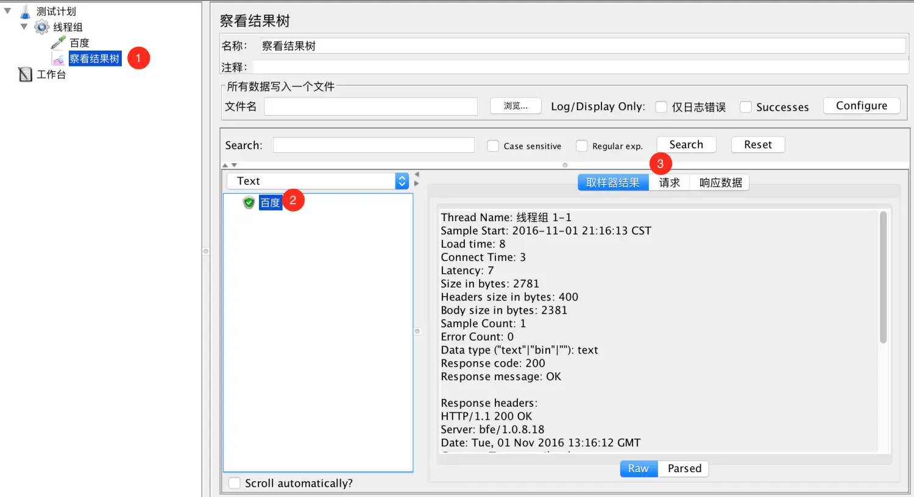The image size is (914, 497).
Task: Click the 'Response message: OK' line
Action: coord(501,377)
